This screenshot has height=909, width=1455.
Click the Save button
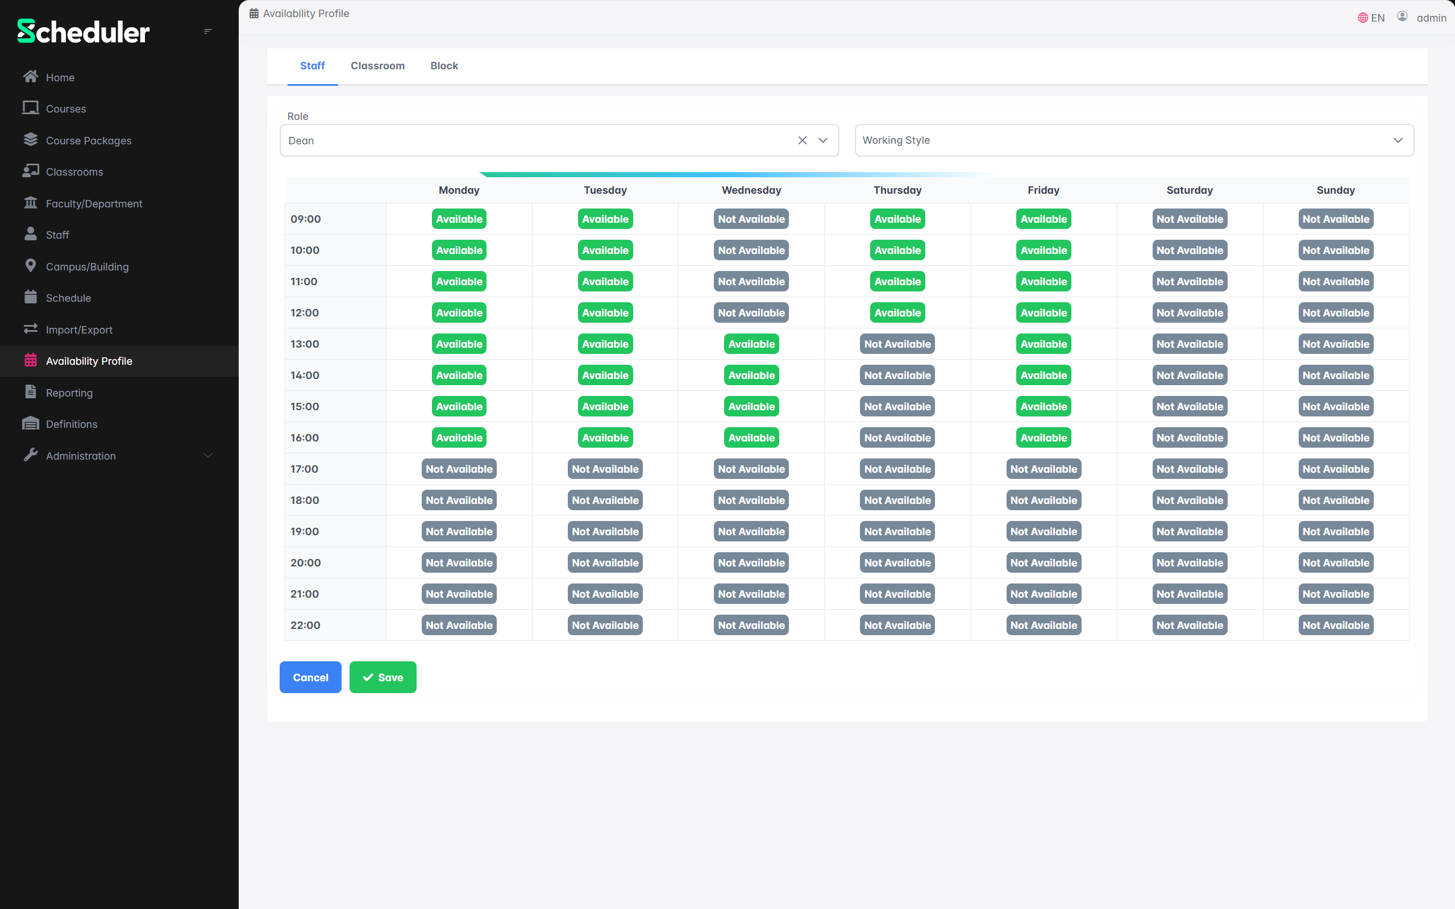(383, 677)
